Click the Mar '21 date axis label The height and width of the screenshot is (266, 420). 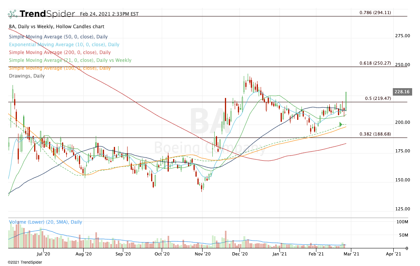[351, 254]
